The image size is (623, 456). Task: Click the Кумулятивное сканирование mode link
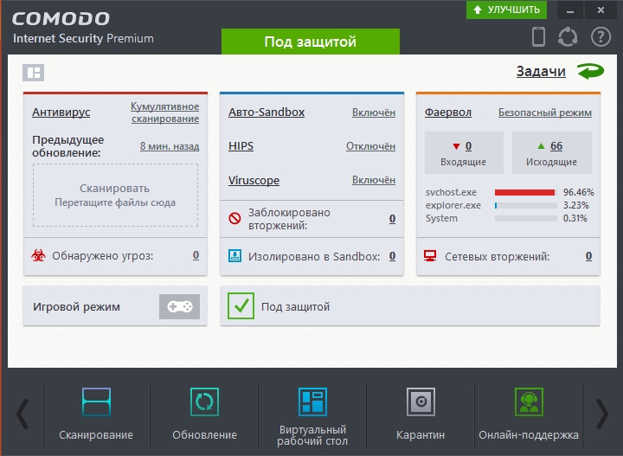point(165,112)
